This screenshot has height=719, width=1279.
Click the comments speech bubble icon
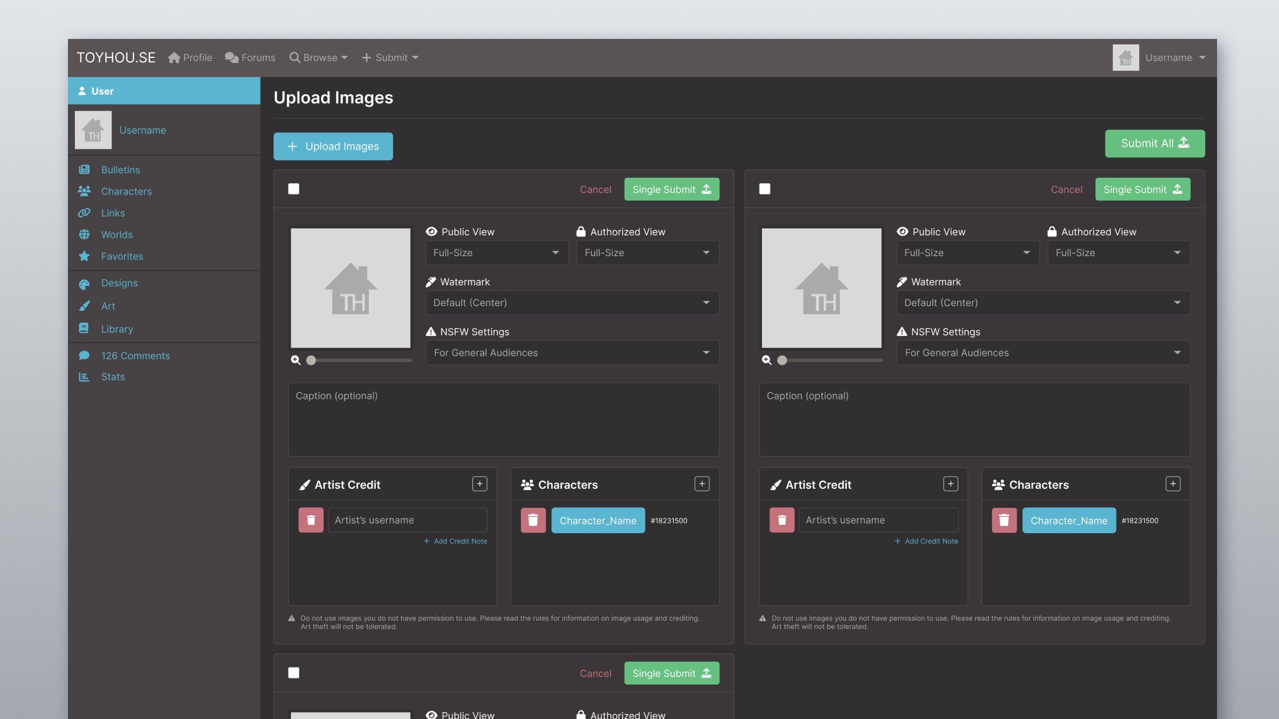pyautogui.click(x=84, y=356)
